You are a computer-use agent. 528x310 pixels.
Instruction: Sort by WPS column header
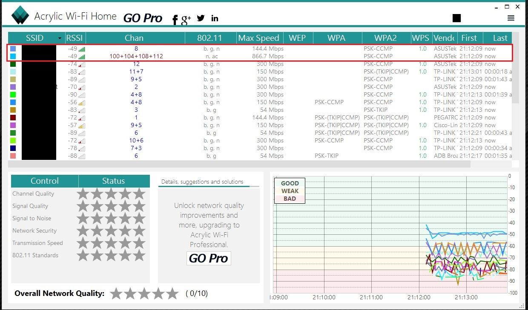(421, 38)
